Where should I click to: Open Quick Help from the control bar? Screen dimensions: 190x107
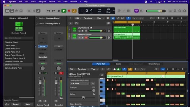pos(16,11)
